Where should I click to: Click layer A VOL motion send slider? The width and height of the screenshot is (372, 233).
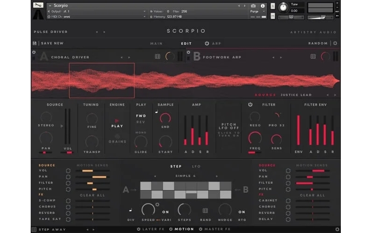(93, 171)
